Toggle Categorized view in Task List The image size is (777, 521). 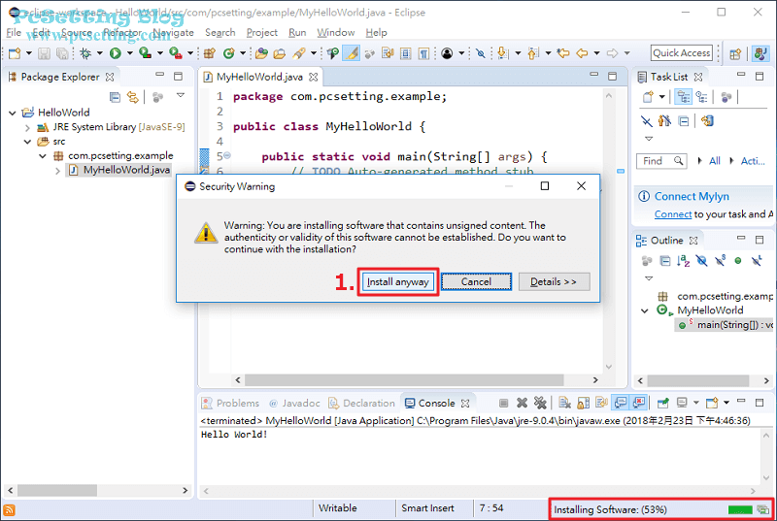click(683, 96)
